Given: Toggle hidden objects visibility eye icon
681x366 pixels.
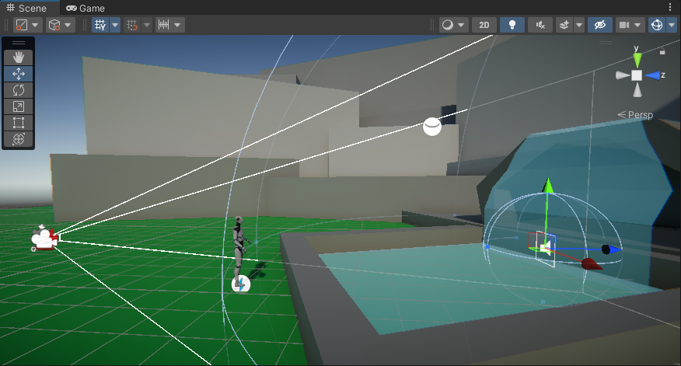Looking at the screenshot, I should (599, 25).
